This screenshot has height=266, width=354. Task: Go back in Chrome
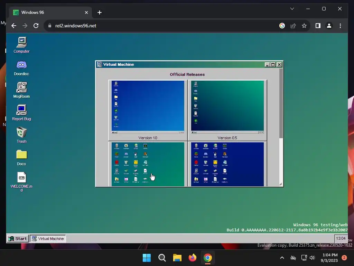[x=14, y=26]
